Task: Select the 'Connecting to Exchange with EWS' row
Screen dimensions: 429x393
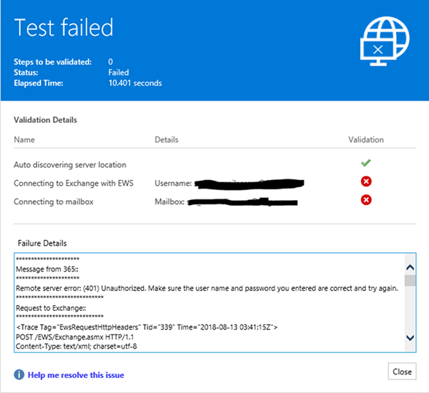Action: tap(74, 183)
